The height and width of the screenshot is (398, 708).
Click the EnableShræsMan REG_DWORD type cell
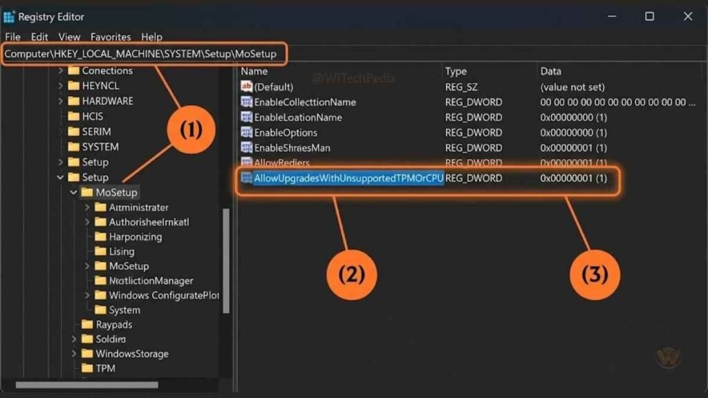pos(473,148)
